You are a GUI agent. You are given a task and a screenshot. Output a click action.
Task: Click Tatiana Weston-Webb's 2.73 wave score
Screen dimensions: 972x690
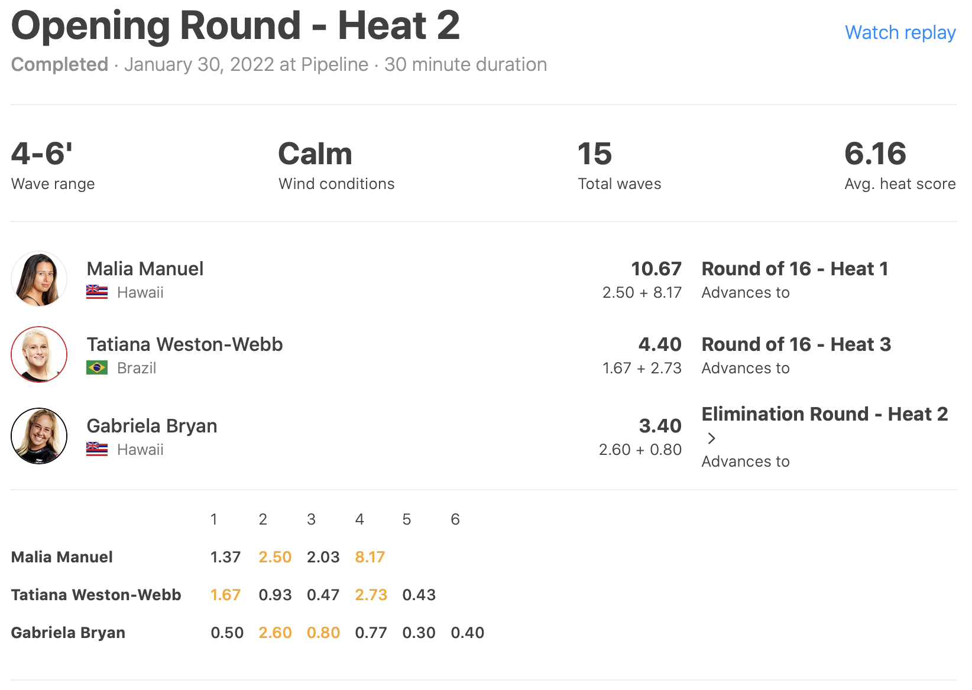click(x=371, y=595)
